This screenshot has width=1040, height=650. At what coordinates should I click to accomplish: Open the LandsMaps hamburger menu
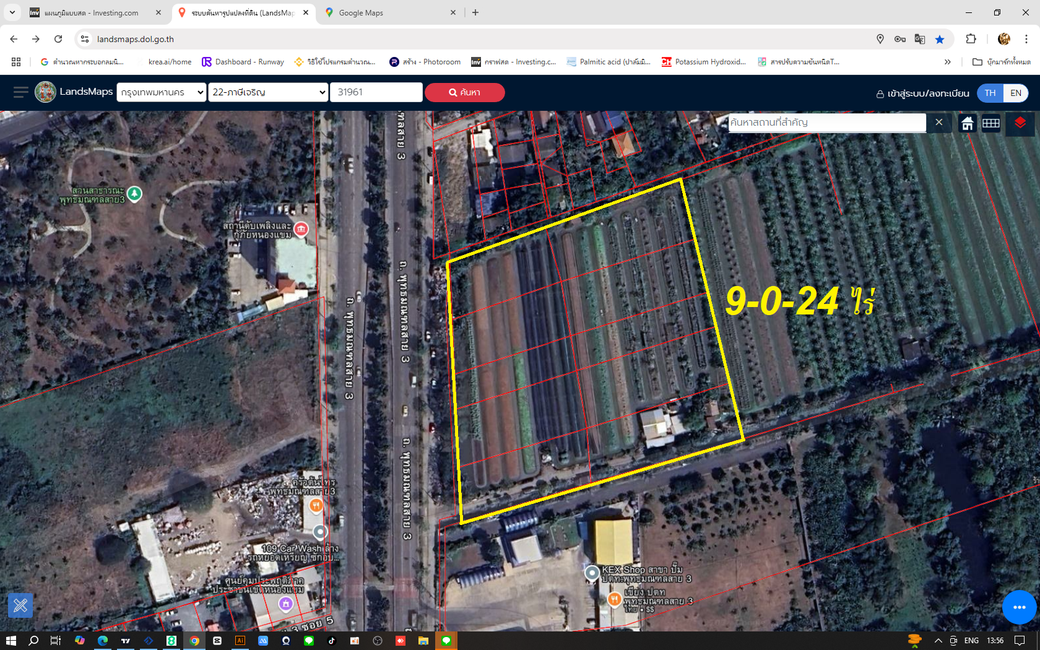click(x=20, y=92)
